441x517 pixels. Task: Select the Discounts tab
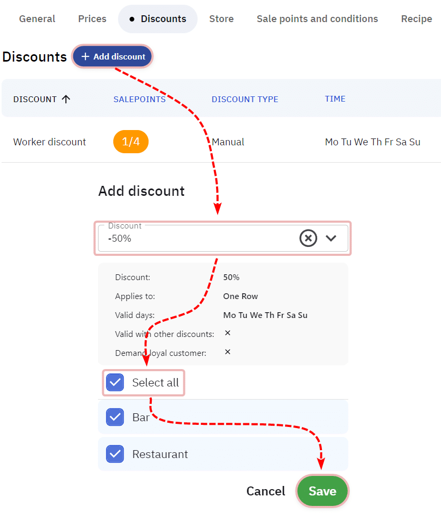[x=158, y=19]
